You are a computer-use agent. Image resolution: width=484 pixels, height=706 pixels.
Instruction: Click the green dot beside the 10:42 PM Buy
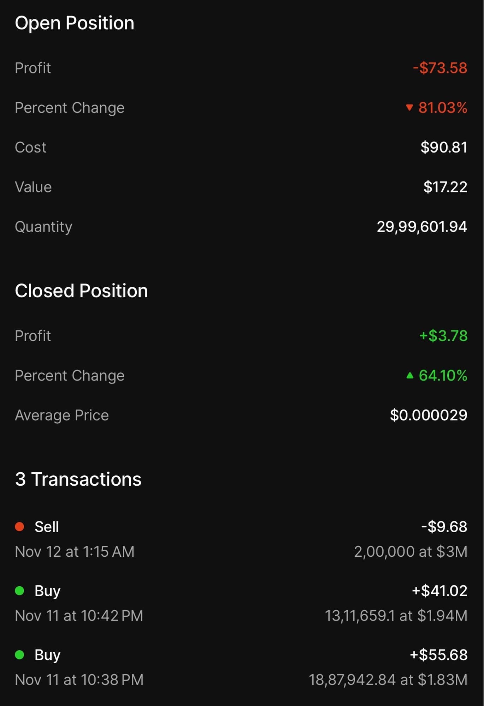tap(19, 591)
